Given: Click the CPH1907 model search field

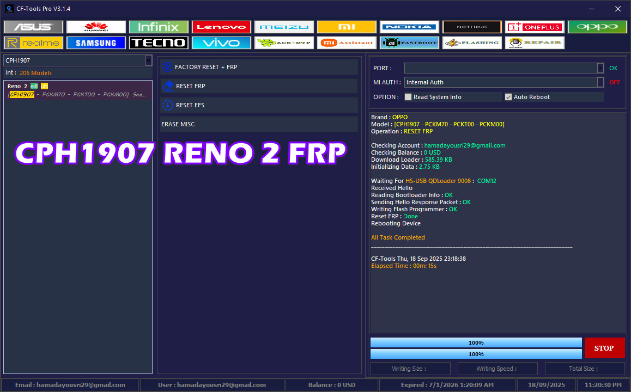Looking at the screenshot, I should 75,60.
